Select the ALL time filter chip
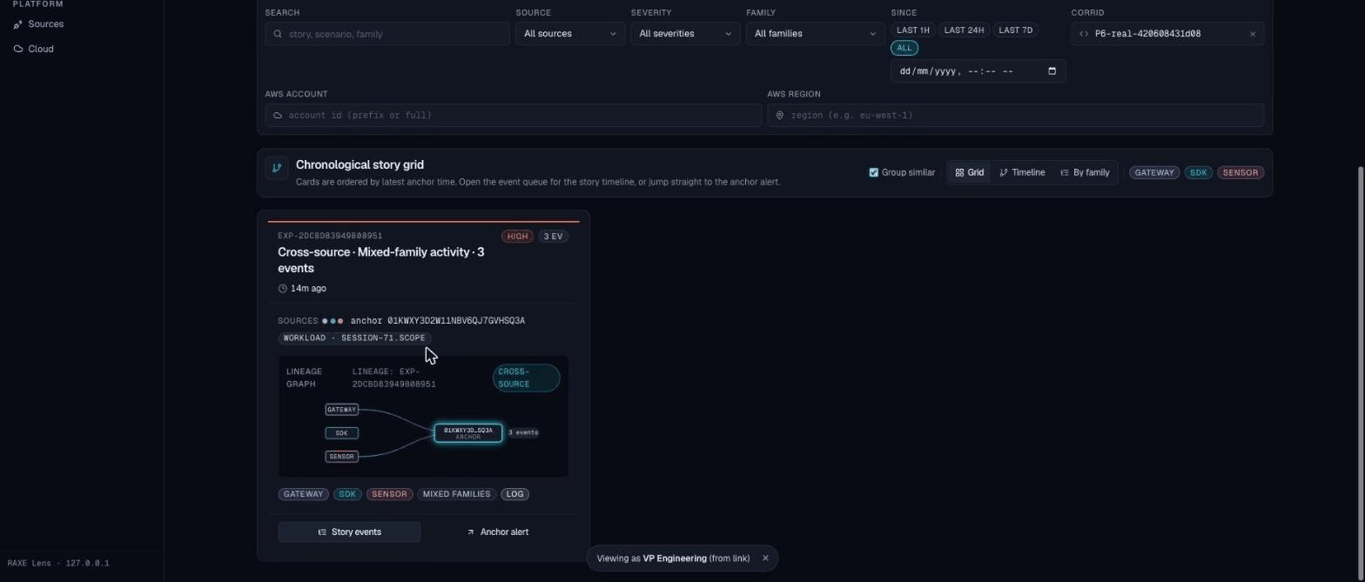Viewport: 1365px width, 582px height. pyautogui.click(x=904, y=48)
